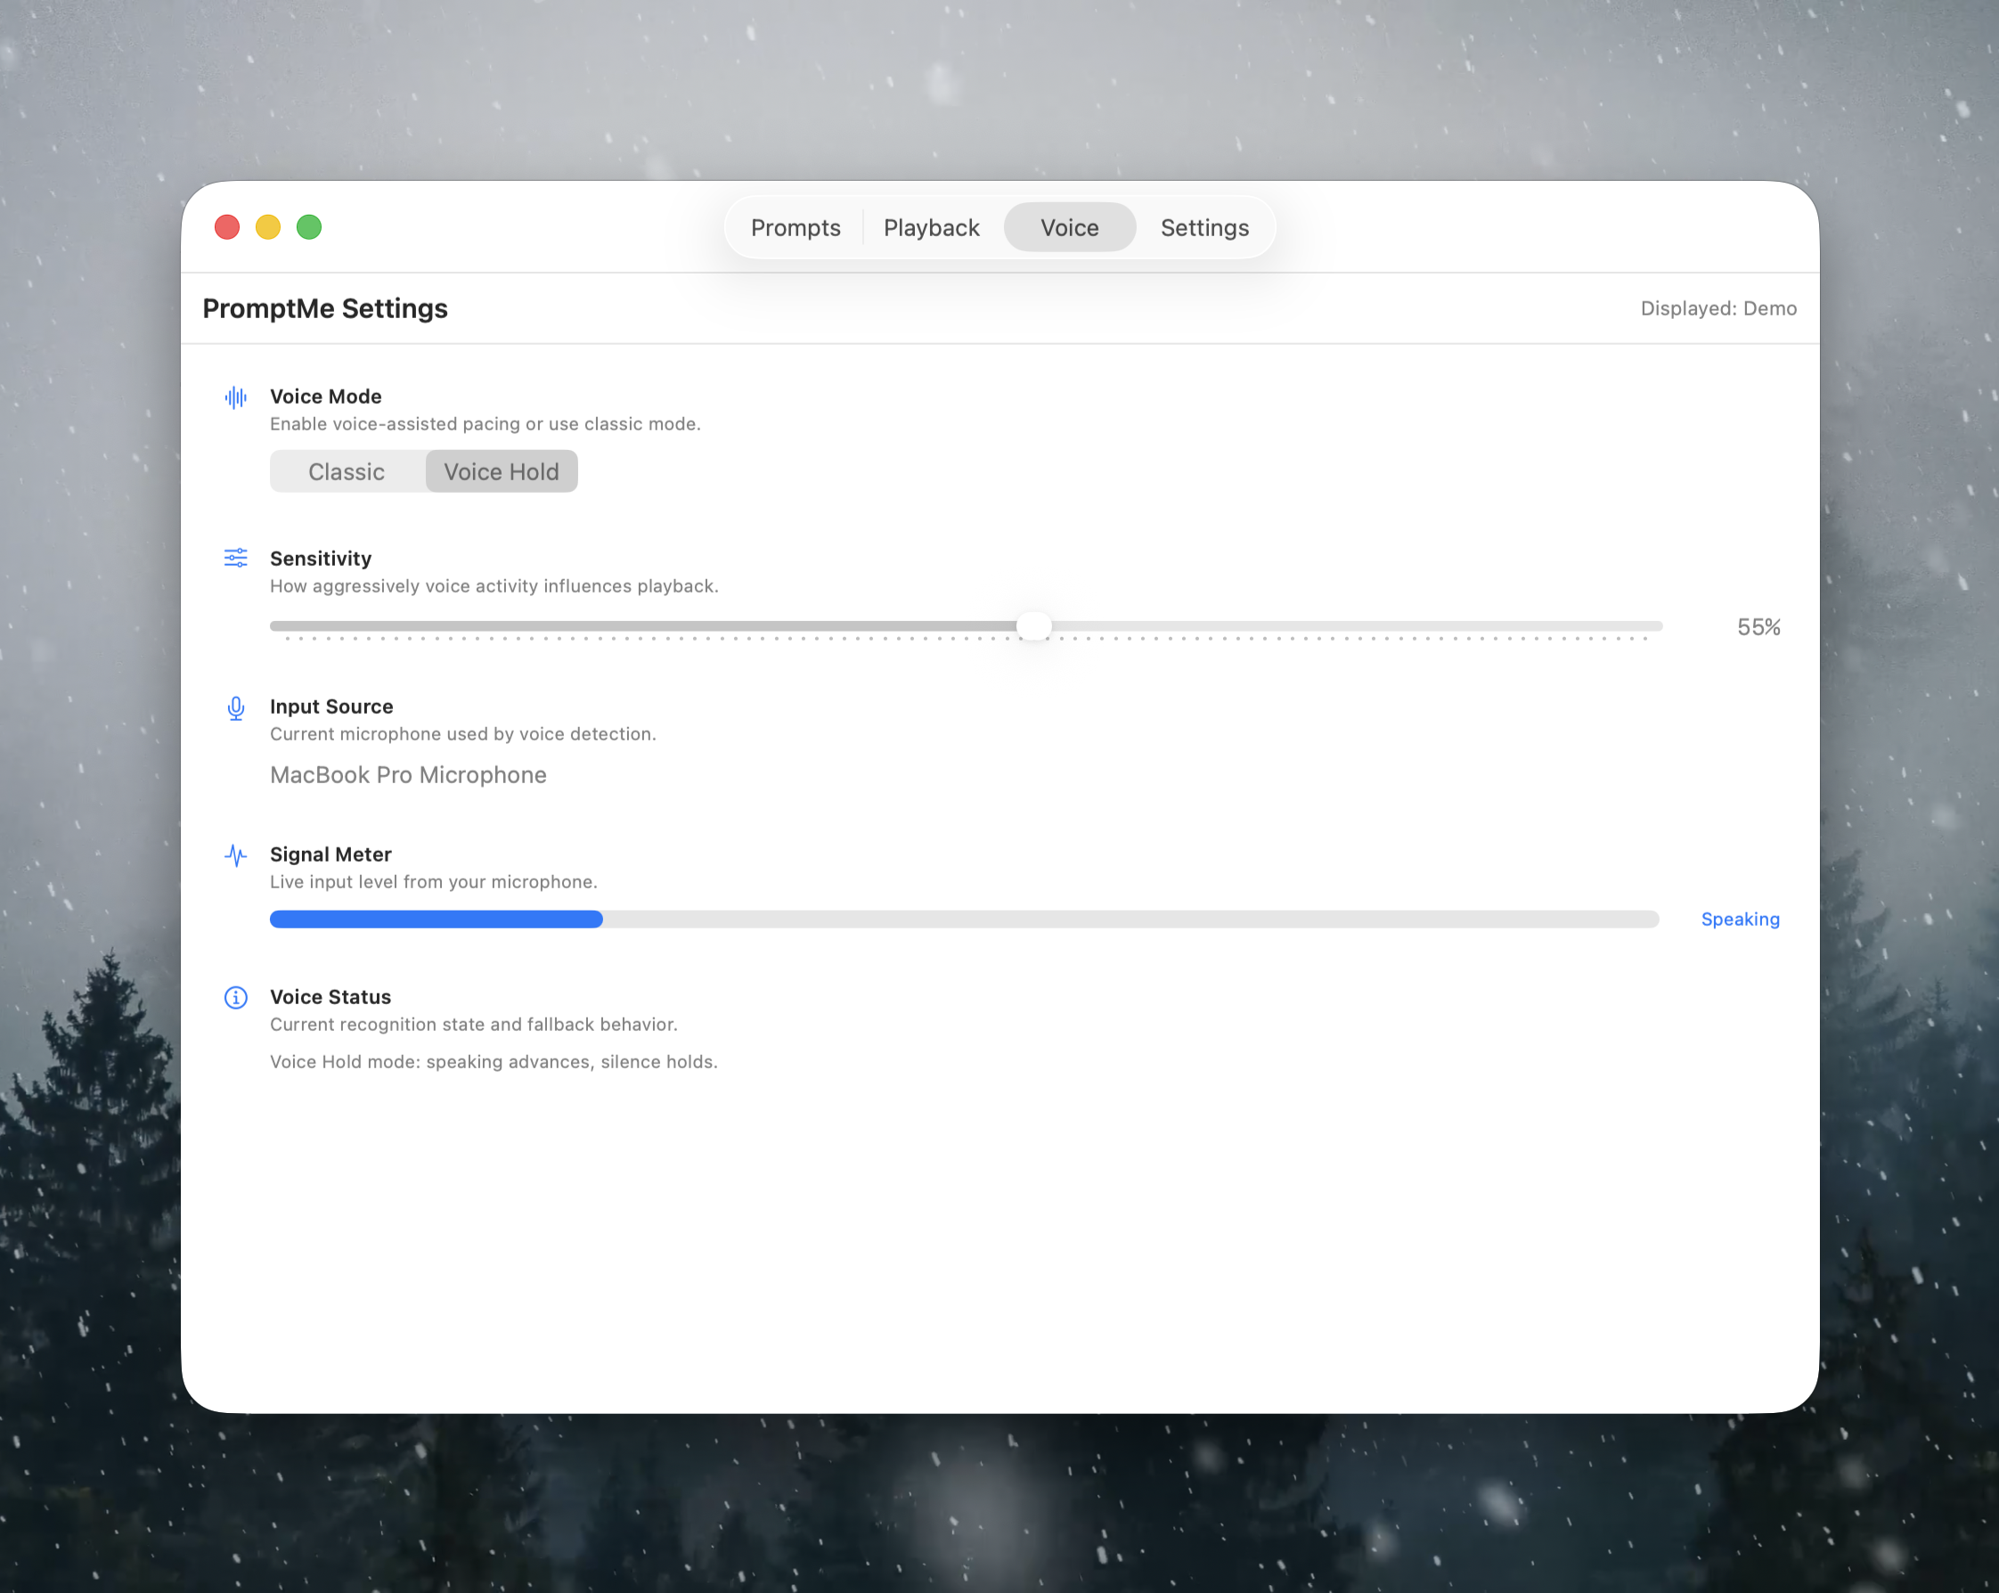
Task: Open the Settings tab
Action: (x=1203, y=227)
